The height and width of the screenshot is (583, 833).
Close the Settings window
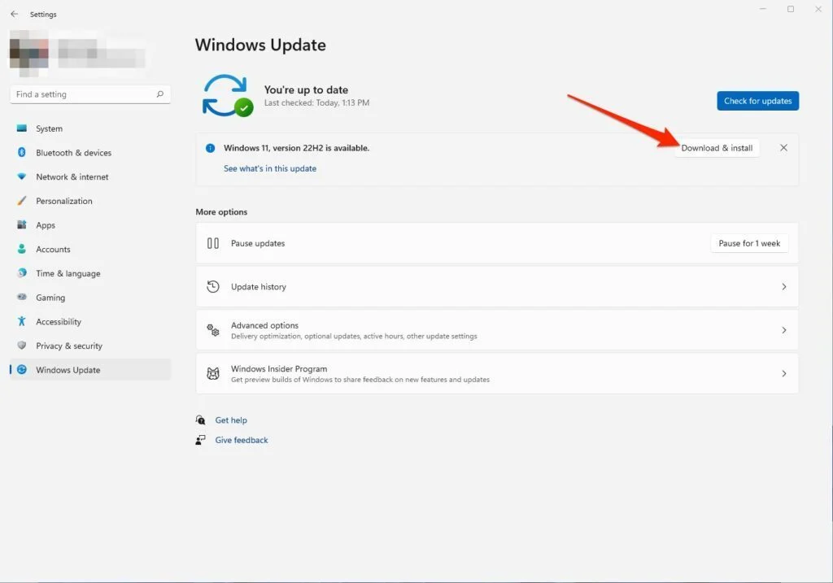pos(818,9)
